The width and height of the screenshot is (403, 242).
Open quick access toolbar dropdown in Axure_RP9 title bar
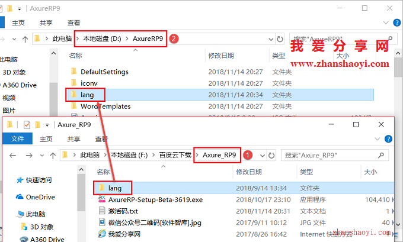coord(47,125)
